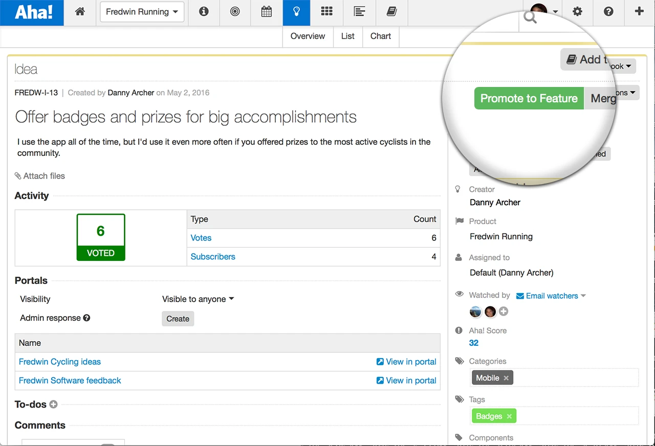Add a watcher with the plus icon

pos(504,311)
